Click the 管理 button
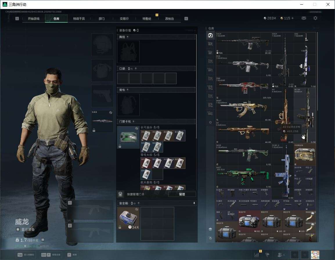This screenshot has width=335, height=260. click(182, 194)
